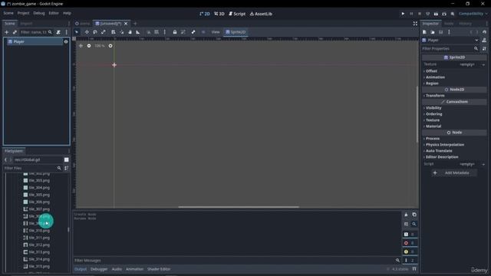491x276 pixels.
Task: Instantiate a child scene with link icon
Action: pyautogui.click(x=15, y=32)
